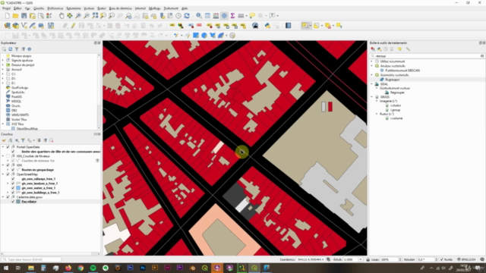Hide the Routes en geopackage layer
The height and width of the screenshot is (273, 486).
point(13,170)
